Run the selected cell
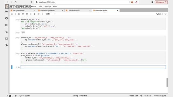Image resolution: width=173 pixels, height=97 pixels. (31, 14)
